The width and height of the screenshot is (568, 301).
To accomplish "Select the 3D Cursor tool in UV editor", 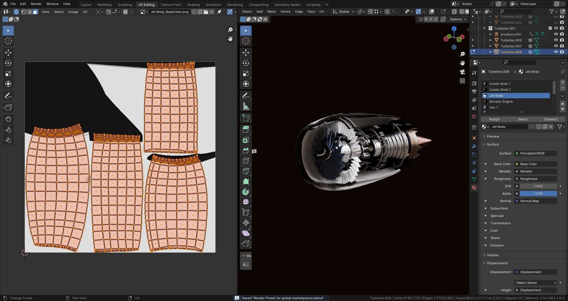I will [8, 41].
